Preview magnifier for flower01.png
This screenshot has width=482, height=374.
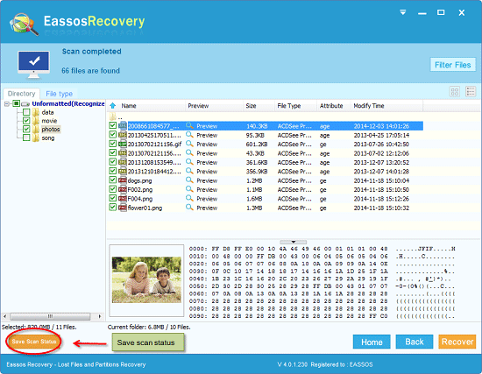[189, 208]
